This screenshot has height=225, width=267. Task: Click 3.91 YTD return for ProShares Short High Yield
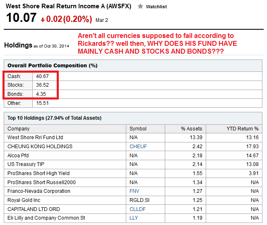click(254, 173)
